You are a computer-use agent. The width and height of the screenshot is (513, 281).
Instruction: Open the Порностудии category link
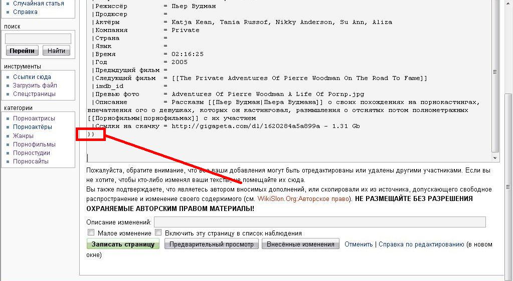pyautogui.click(x=32, y=153)
